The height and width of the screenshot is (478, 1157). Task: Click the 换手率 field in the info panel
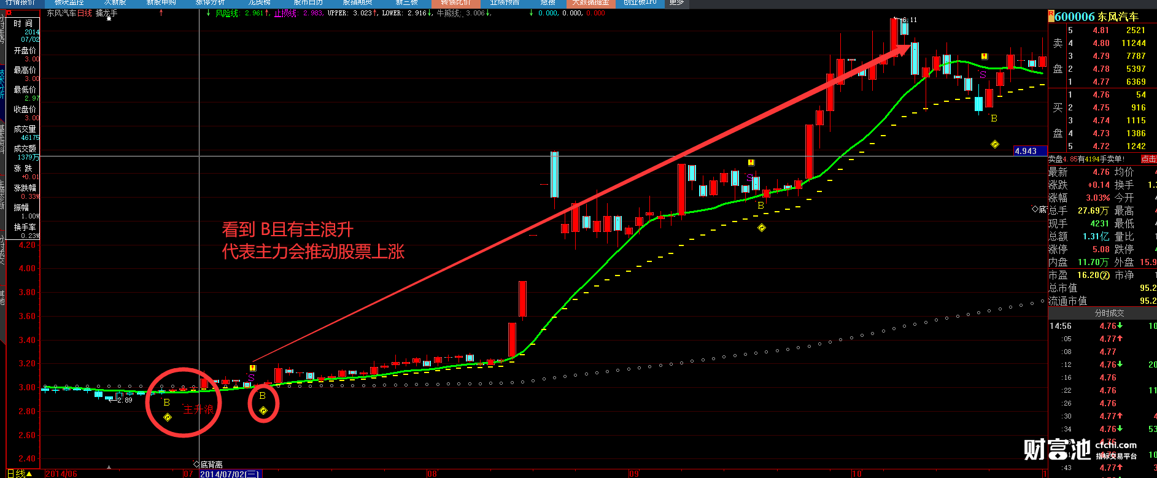tap(25, 231)
